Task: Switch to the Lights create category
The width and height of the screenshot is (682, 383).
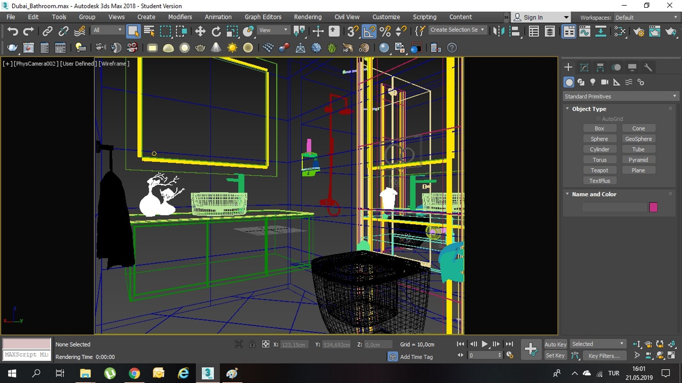Action: (x=592, y=82)
